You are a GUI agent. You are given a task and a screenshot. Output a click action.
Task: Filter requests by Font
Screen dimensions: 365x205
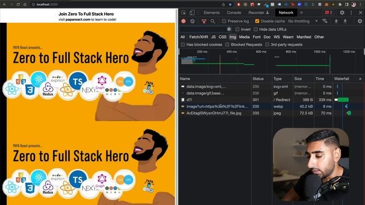click(x=257, y=37)
